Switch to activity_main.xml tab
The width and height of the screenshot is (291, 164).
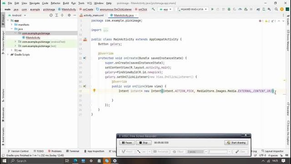[93, 15]
